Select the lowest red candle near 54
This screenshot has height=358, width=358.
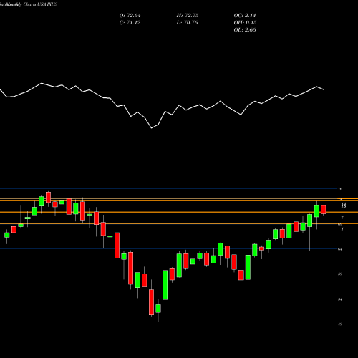(x=151, y=302)
